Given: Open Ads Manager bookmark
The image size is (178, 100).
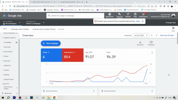Looking at the screenshot, I should tap(17, 10).
